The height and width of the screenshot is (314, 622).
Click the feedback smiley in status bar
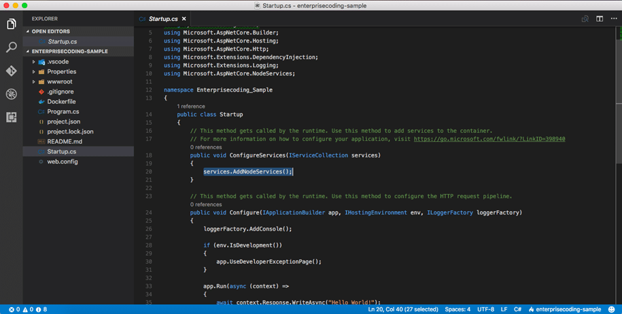tap(612, 309)
